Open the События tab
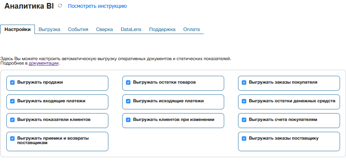 click(x=78, y=29)
